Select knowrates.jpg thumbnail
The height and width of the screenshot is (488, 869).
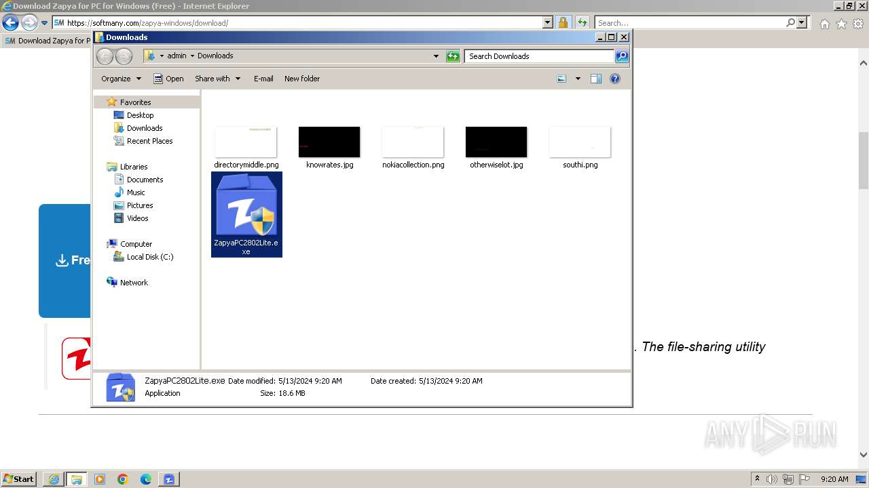329,142
